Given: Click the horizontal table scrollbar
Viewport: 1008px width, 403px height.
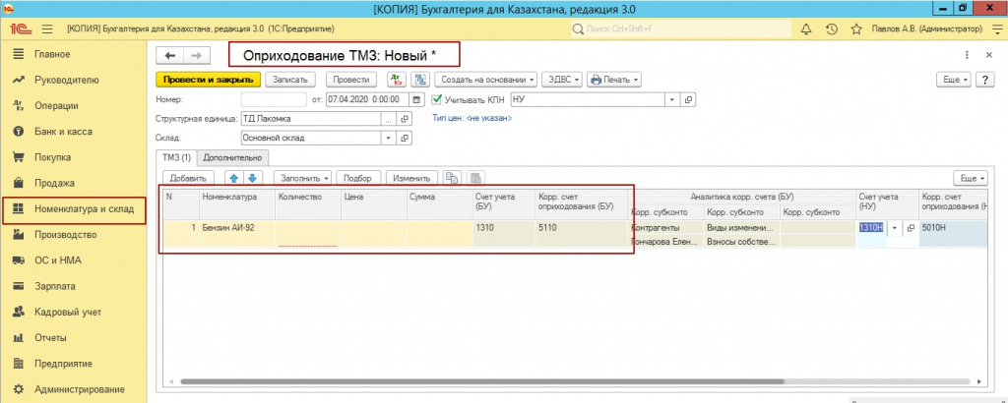Looking at the screenshot, I should click(x=482, y=381).
